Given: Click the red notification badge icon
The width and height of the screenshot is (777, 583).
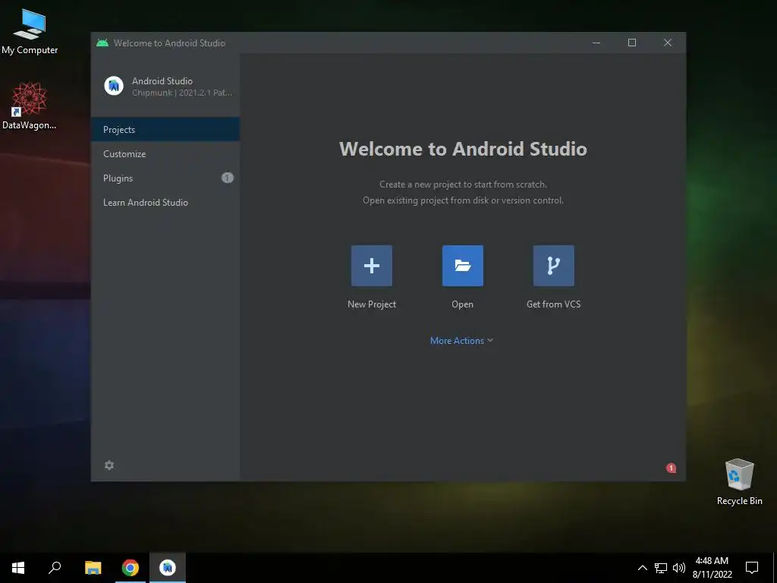Looking at the screenshot, I should coord(671,468).
